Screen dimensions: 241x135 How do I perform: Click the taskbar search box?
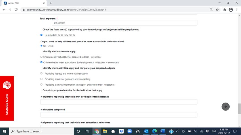click(41, 131)
